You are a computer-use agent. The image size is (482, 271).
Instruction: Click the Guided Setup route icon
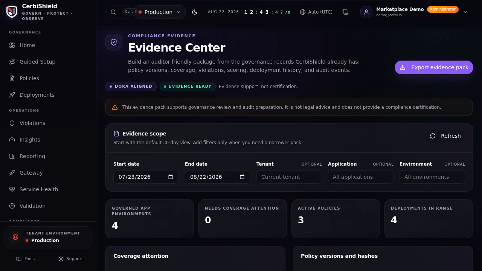pyautogui.click(x=12, y=62)
